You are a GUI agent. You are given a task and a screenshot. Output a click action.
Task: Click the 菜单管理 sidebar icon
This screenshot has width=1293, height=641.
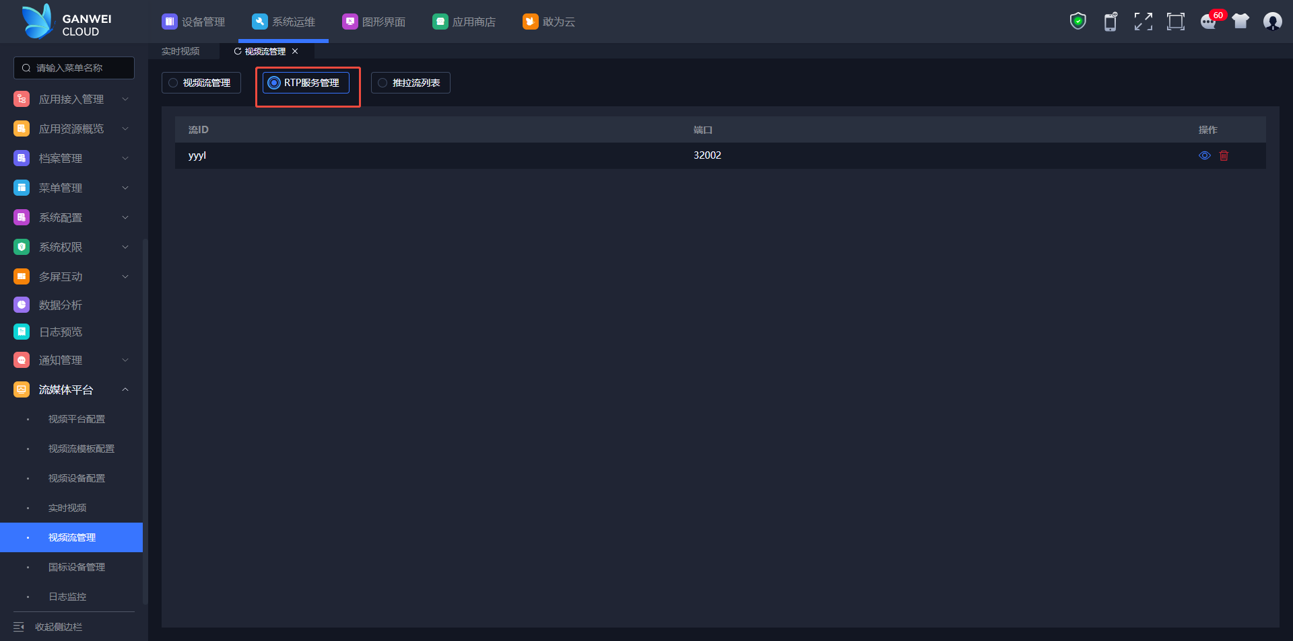coord(22,188)
